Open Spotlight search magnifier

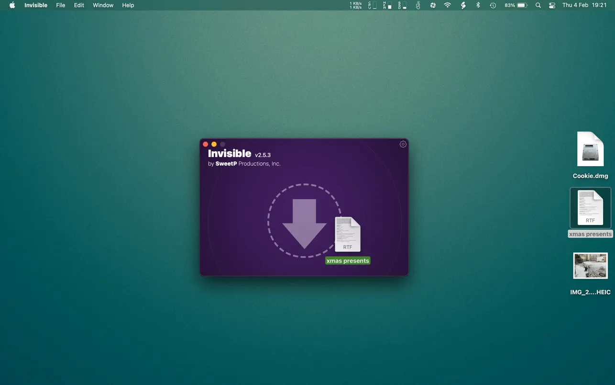pyautogui.click(x=538, y=5)
